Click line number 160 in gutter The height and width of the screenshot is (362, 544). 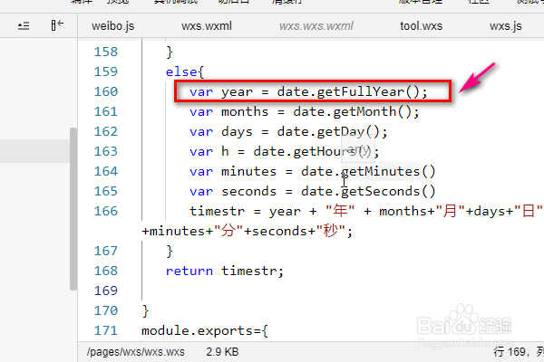coord(106,91)
